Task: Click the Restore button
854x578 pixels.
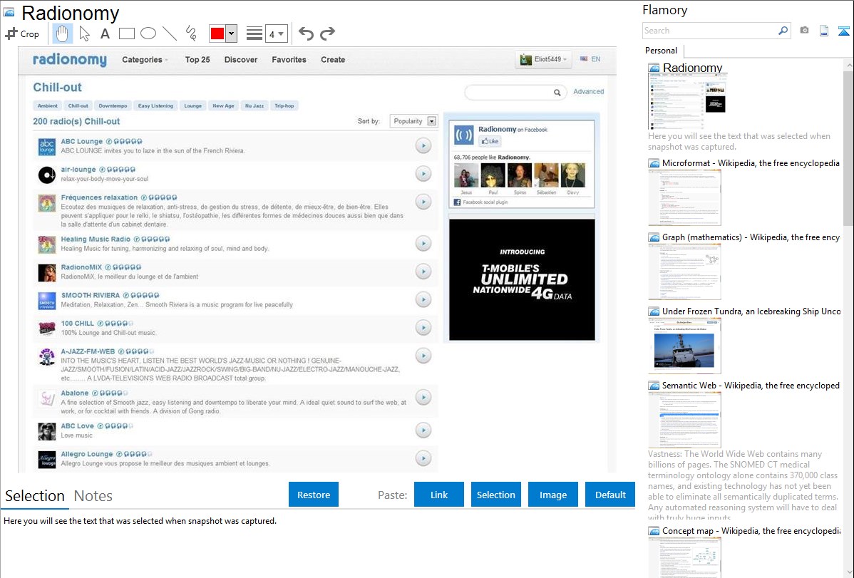Action: [314, 495]
